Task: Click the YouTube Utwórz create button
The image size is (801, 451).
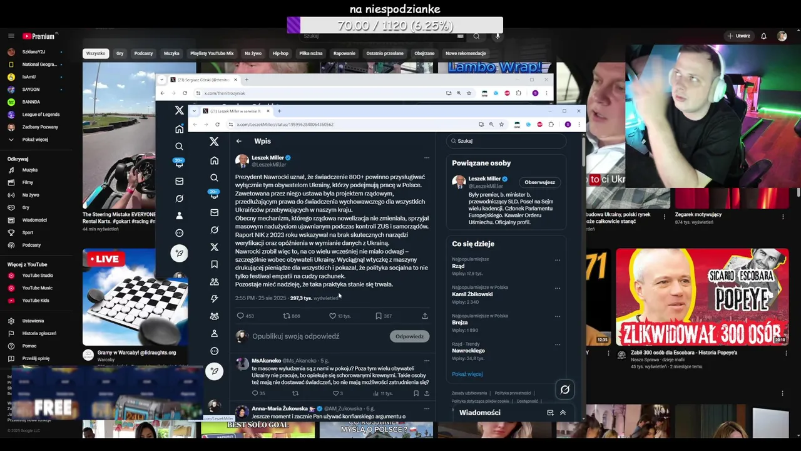Action: pyautogui.click(x=738, y=36)
